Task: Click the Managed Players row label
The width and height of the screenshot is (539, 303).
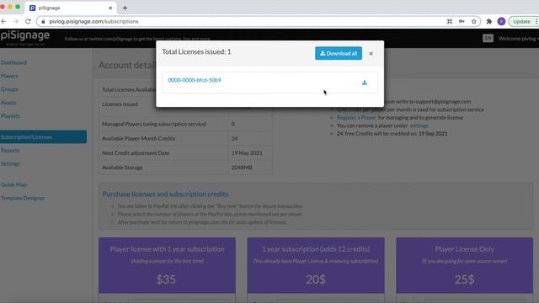Action: tap(154, 124)
